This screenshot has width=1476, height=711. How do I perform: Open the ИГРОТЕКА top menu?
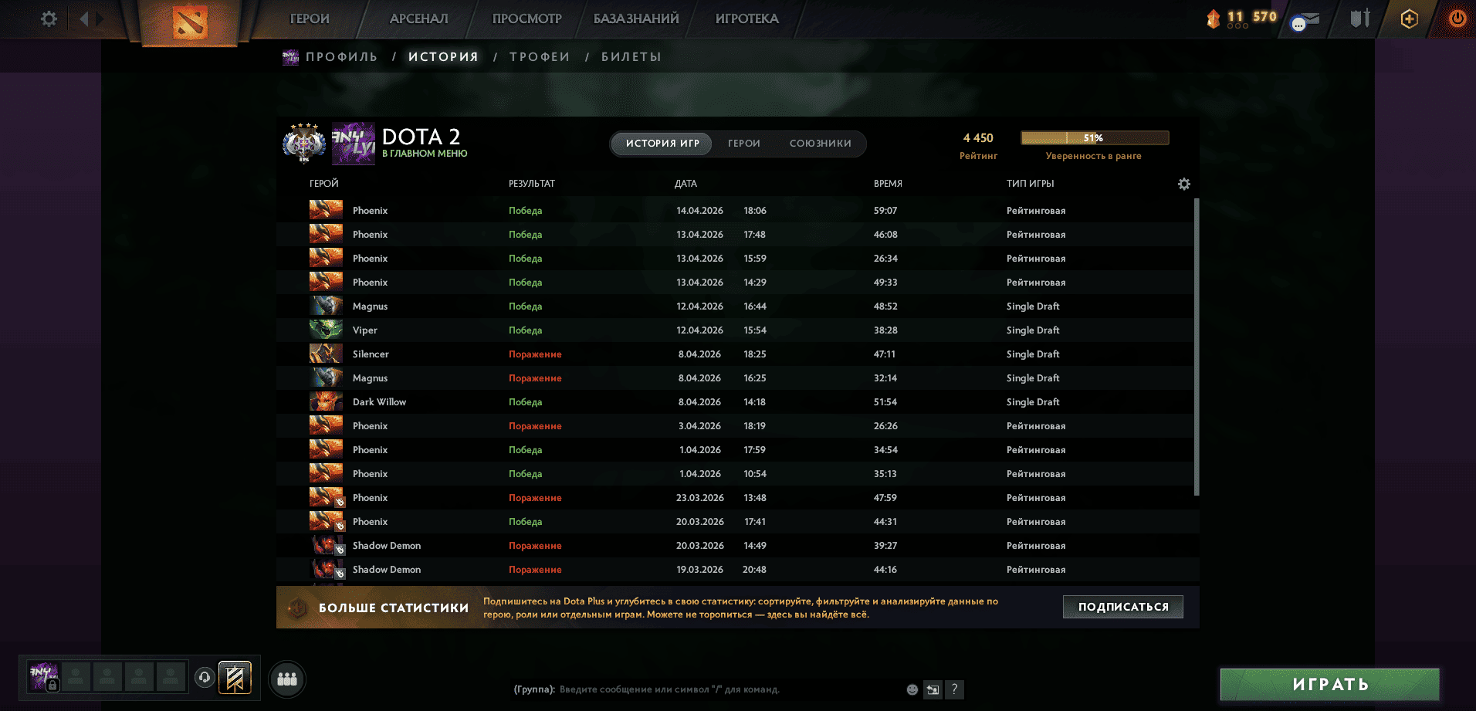pyautogui.click(x=747, y=19)
